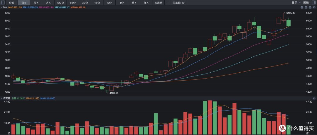Screen dimensions: 317x135
Task: Select the 日K daily candlestick tab
Action: point(24,3)
